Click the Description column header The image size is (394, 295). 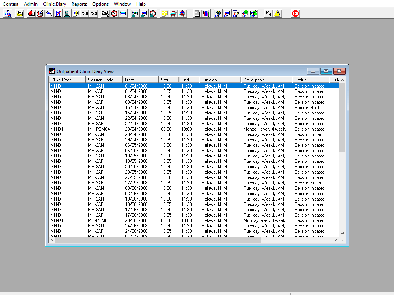coord(267,80)
